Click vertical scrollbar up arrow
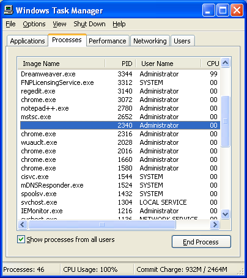 tap(226, 63)
